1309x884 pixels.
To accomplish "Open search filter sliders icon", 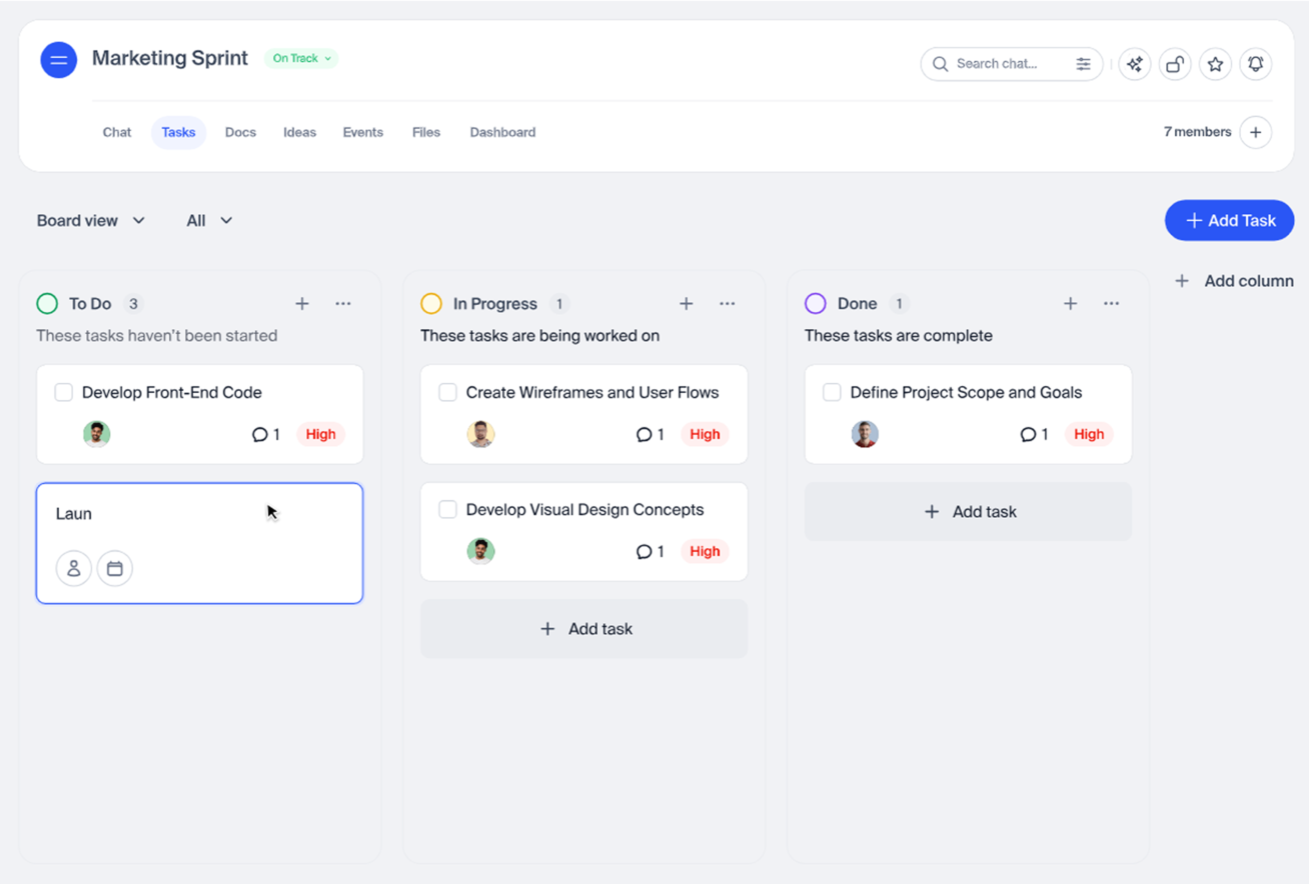I will 1082,64.
